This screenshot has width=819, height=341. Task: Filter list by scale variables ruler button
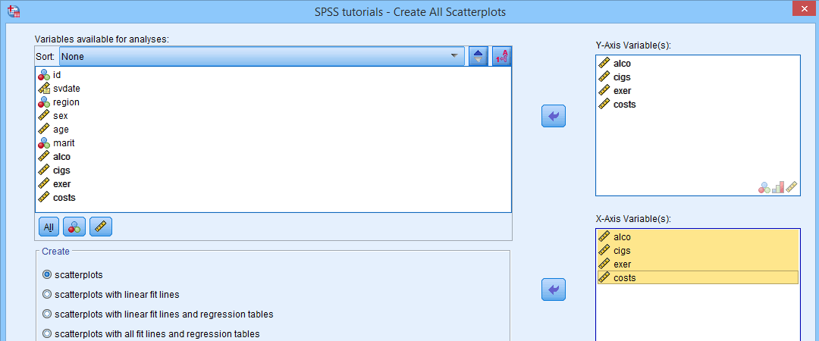point(101,227)
